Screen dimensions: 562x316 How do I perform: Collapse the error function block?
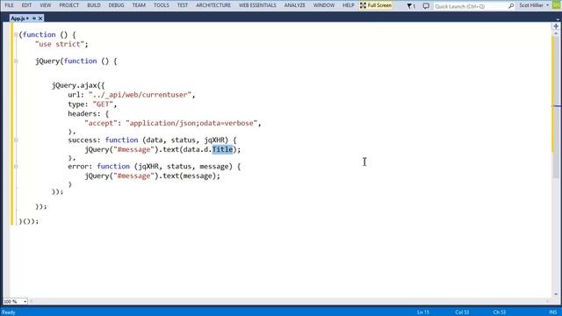16,167
